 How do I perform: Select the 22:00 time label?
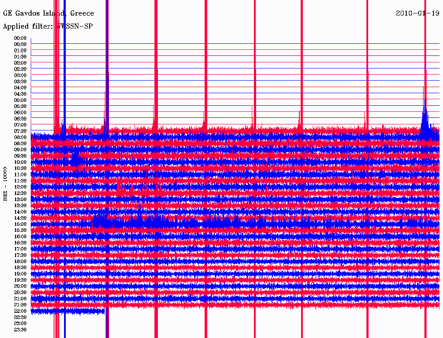click(x=20, y=311)
